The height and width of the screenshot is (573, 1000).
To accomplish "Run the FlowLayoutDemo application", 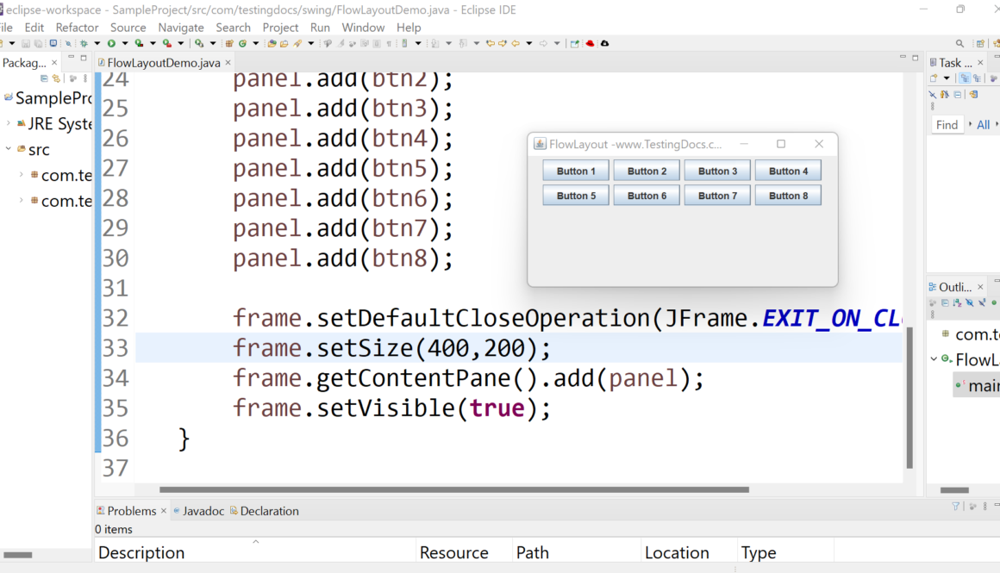I will [111, 43].
